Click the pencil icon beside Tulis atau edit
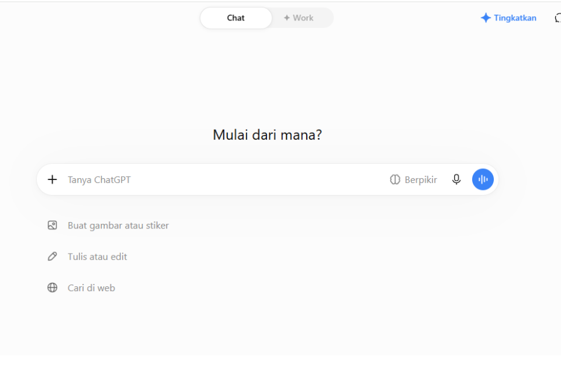This screenshot has height=374, width=561. [x=52, y=257]
